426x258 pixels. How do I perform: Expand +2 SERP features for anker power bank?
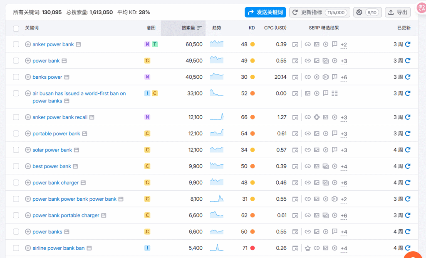click(x=344, y=45)
